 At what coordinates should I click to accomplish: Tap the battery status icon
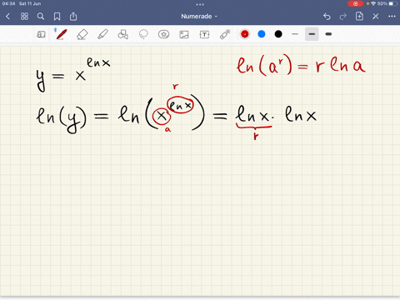pyautogui.click(x=392, y=3)
